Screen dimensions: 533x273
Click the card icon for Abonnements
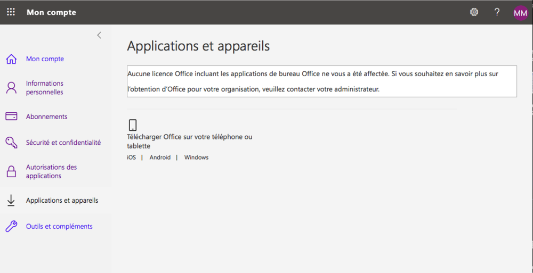pyautogui.click(x=11, y=117)
